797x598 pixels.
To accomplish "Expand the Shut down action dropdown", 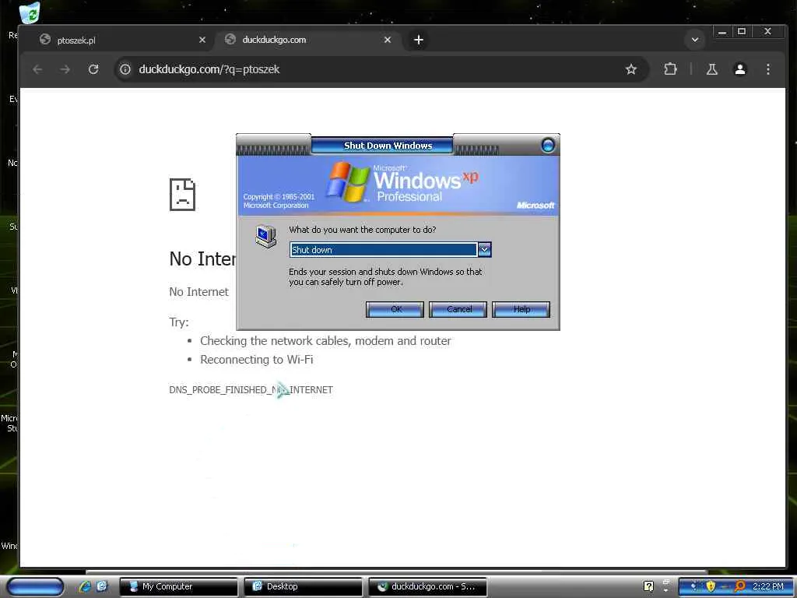I will coord(484,250).
